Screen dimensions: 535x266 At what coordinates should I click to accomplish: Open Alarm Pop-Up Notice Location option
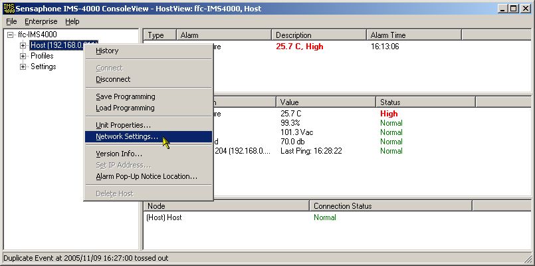click(x=148, y=176)
